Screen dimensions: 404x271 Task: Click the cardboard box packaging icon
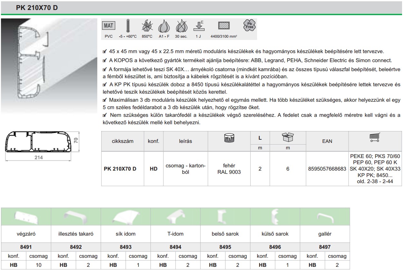[x=287, y=138]
